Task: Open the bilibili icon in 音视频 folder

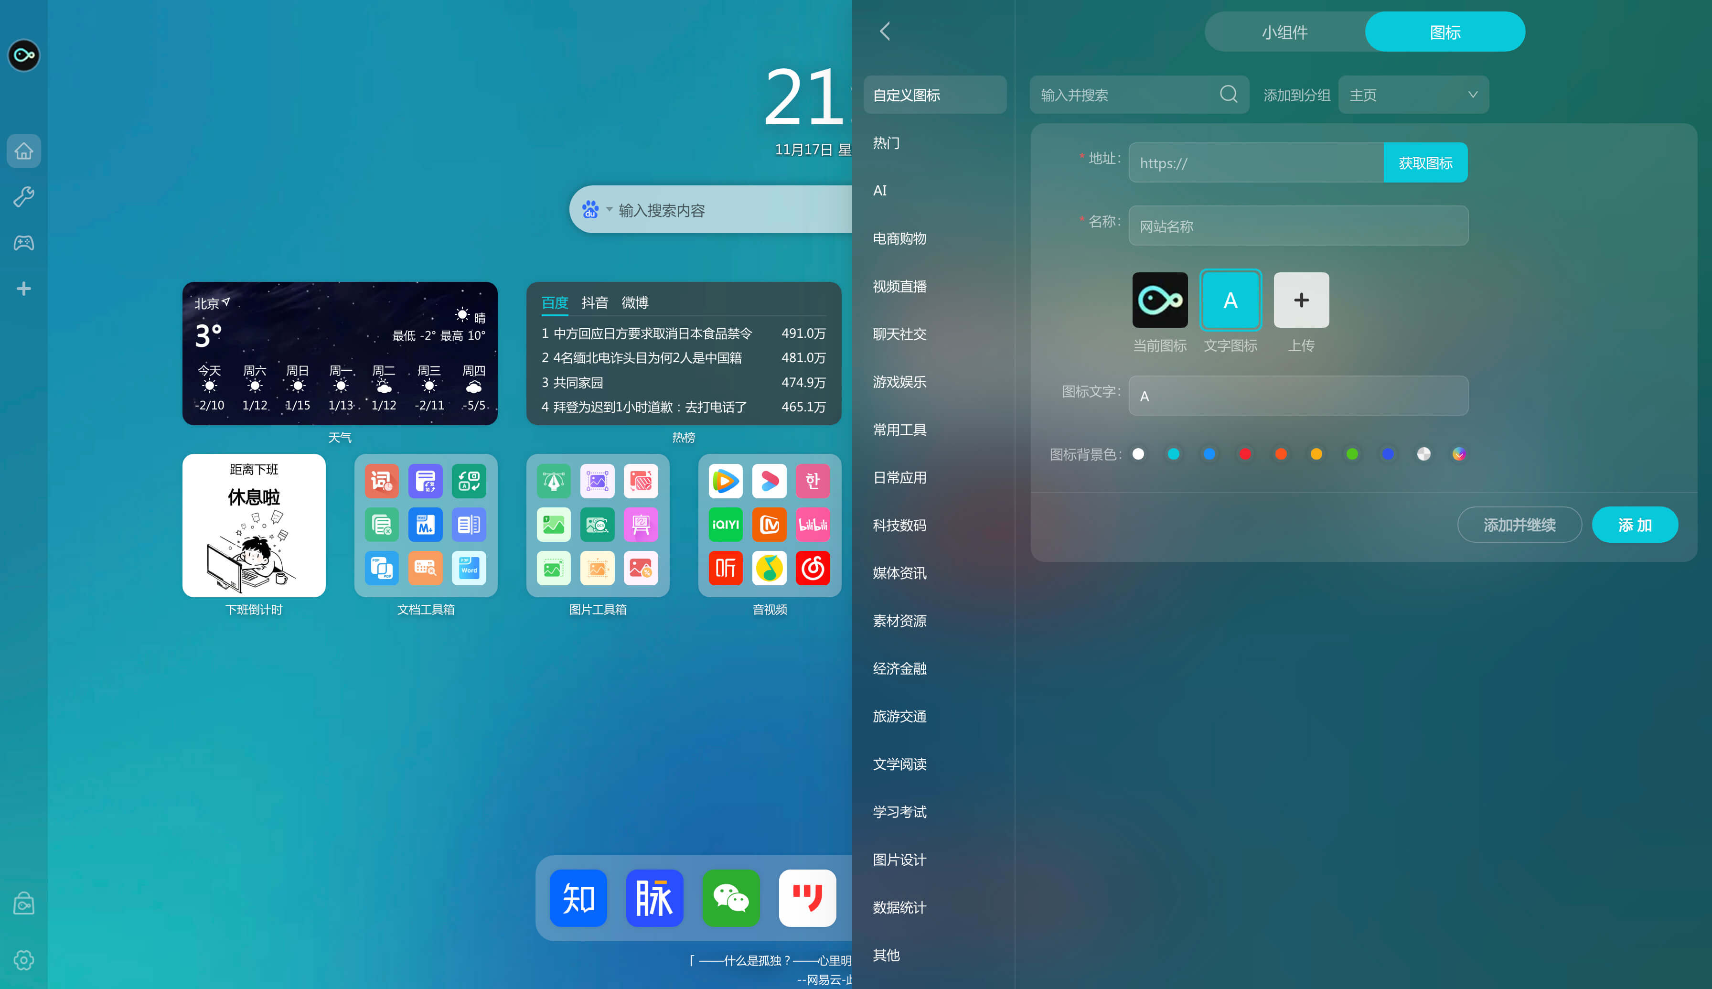Action: click(812, 525)
